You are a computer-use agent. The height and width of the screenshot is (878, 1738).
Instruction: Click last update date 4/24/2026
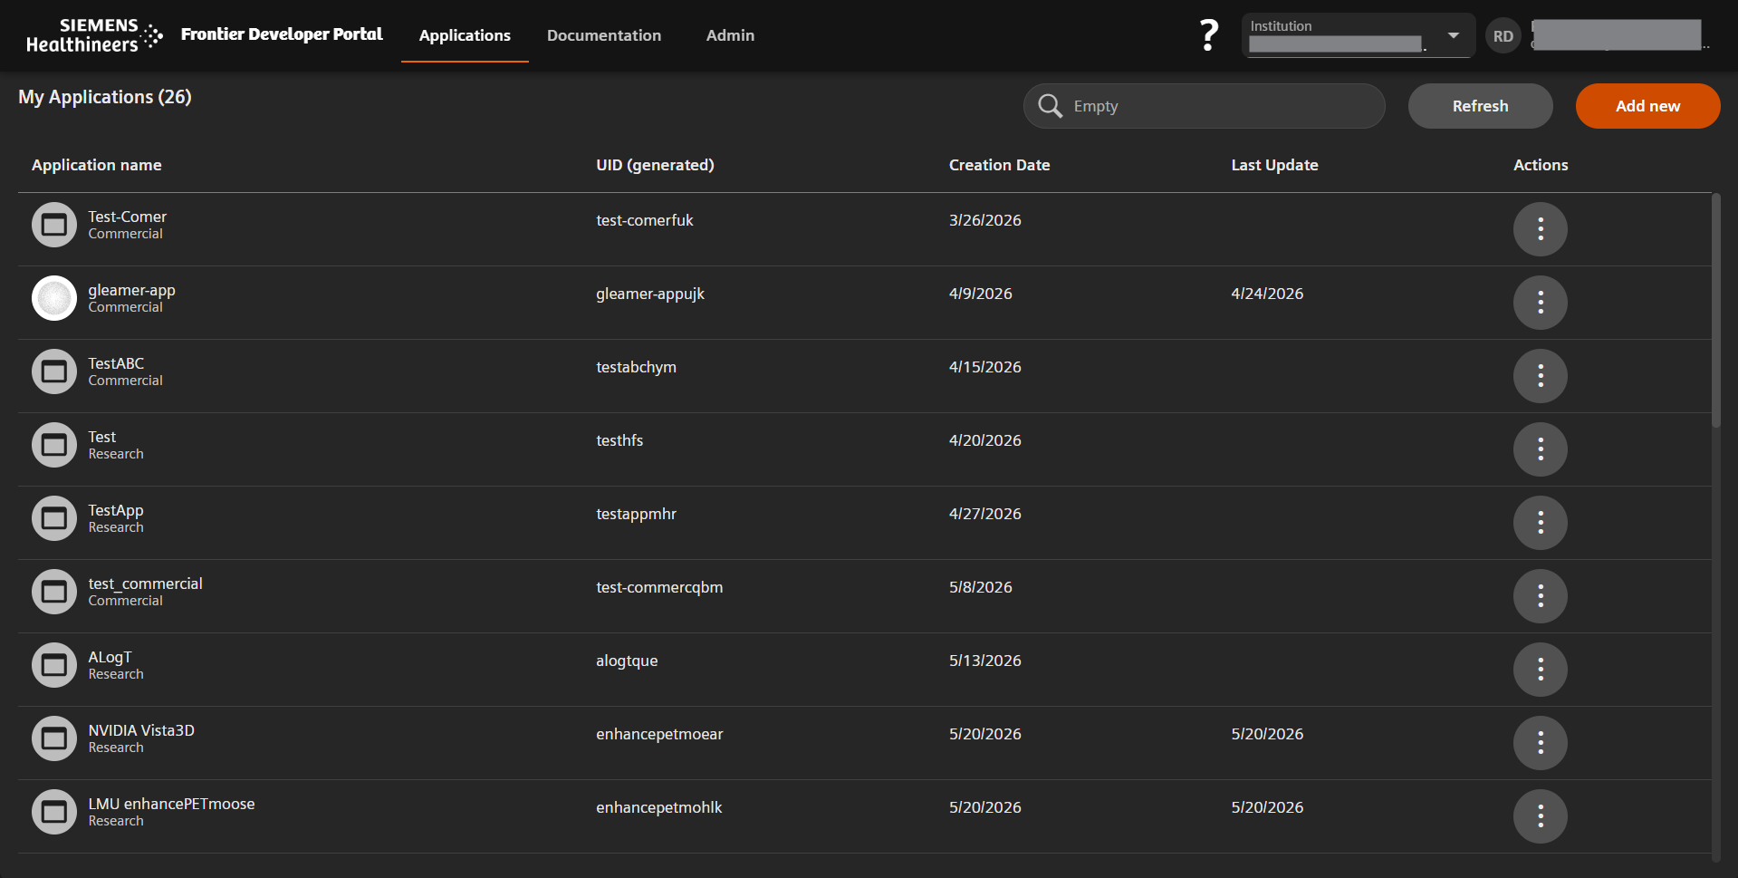tap(1267, 294)
